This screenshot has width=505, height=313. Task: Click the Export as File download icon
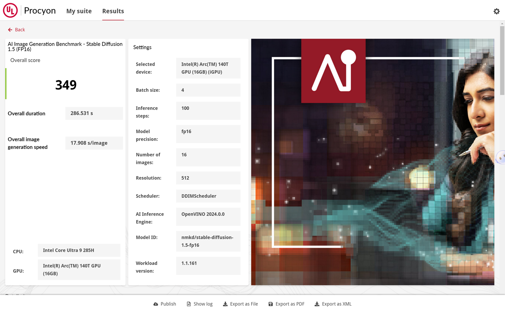[225, 304]
